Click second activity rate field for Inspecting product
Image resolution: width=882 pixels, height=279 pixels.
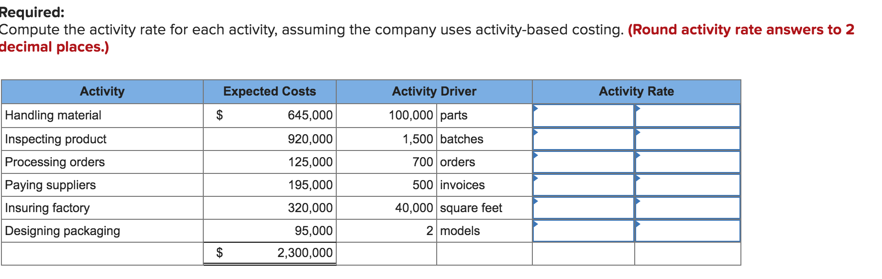[688, 139]
